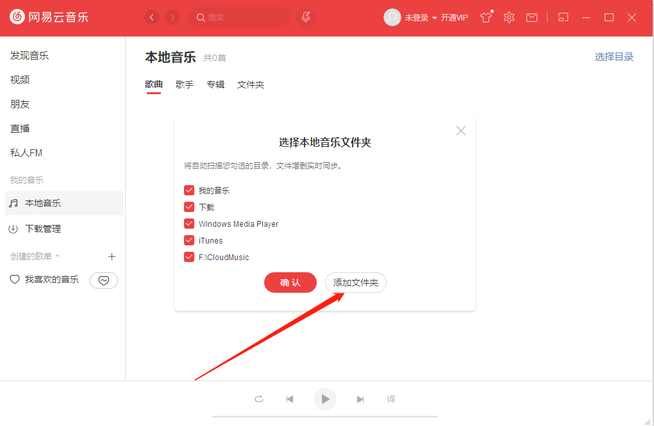
Task: Open the skin theme shirt icon
Action: pyautogui.click(x=486, y=17)
